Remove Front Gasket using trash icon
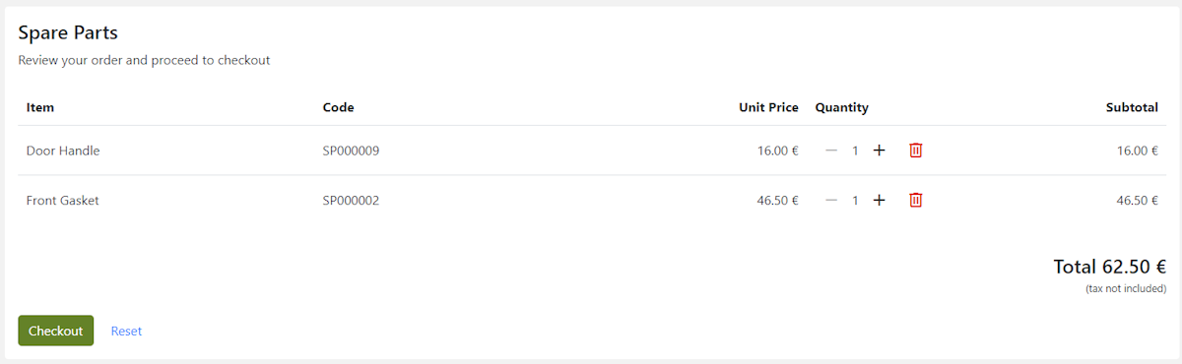 pos(915,200)
